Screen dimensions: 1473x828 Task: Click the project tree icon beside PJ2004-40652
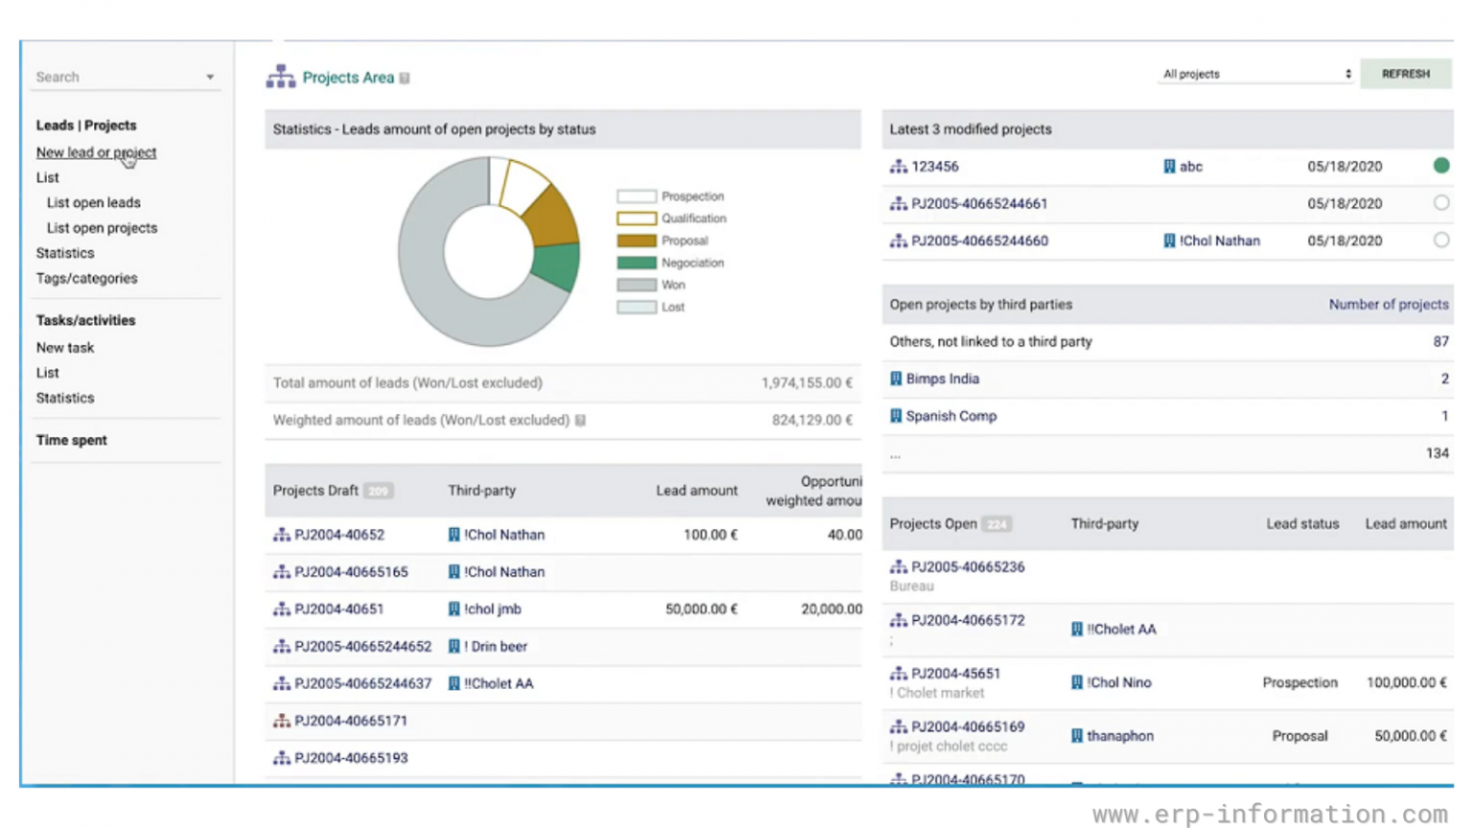(282, 535)
